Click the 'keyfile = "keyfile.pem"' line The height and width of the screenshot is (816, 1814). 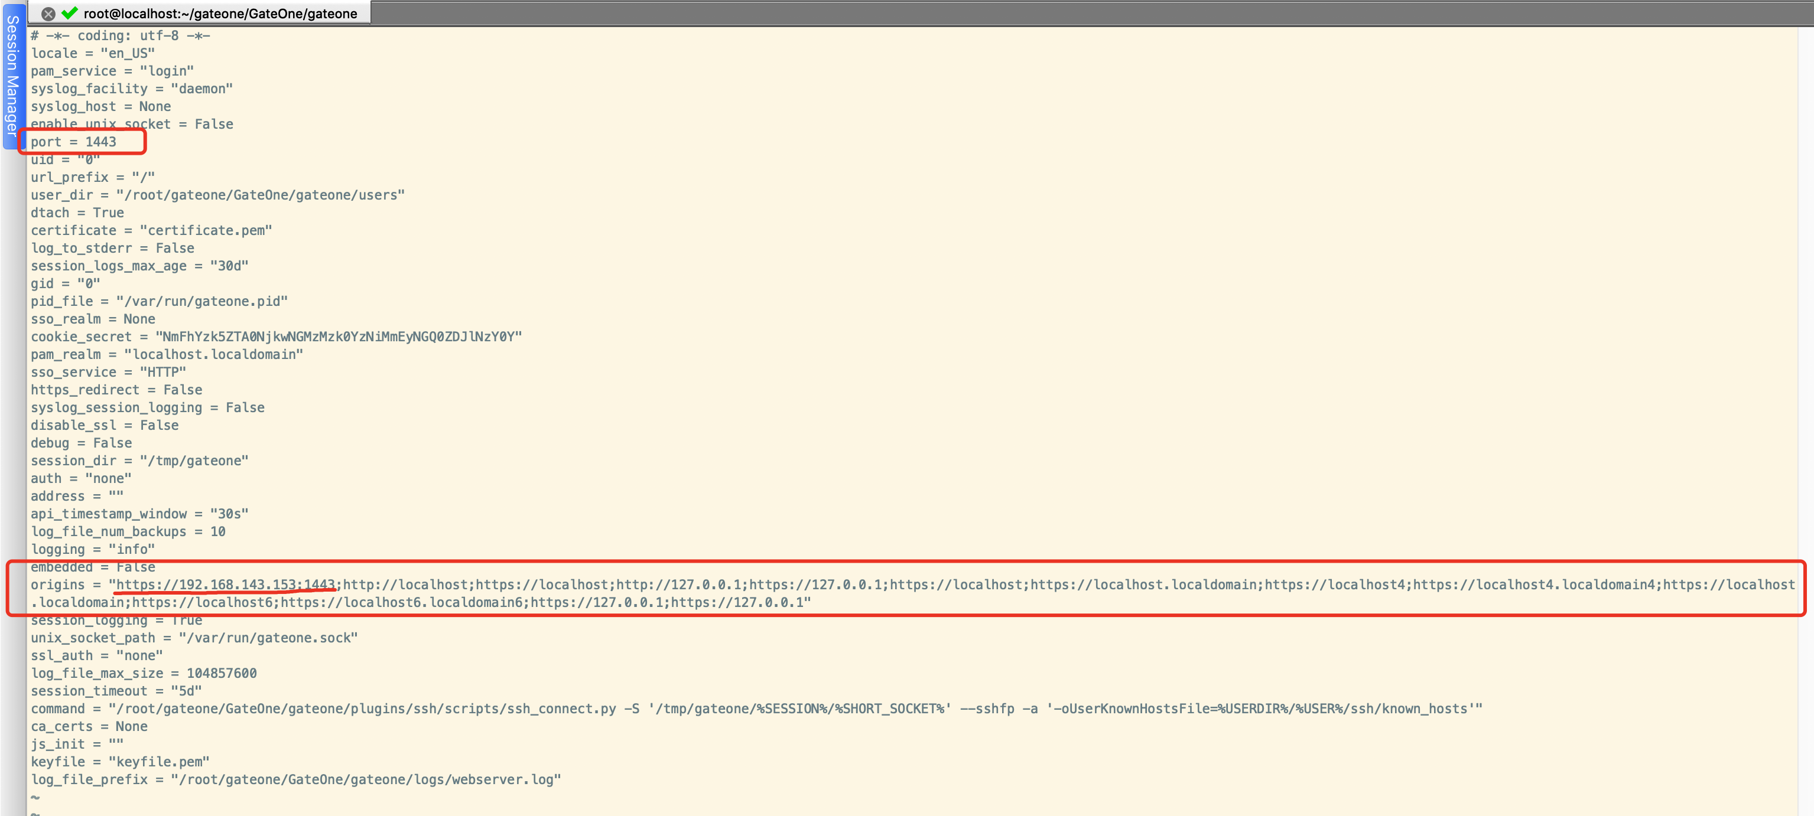(121, 762)
